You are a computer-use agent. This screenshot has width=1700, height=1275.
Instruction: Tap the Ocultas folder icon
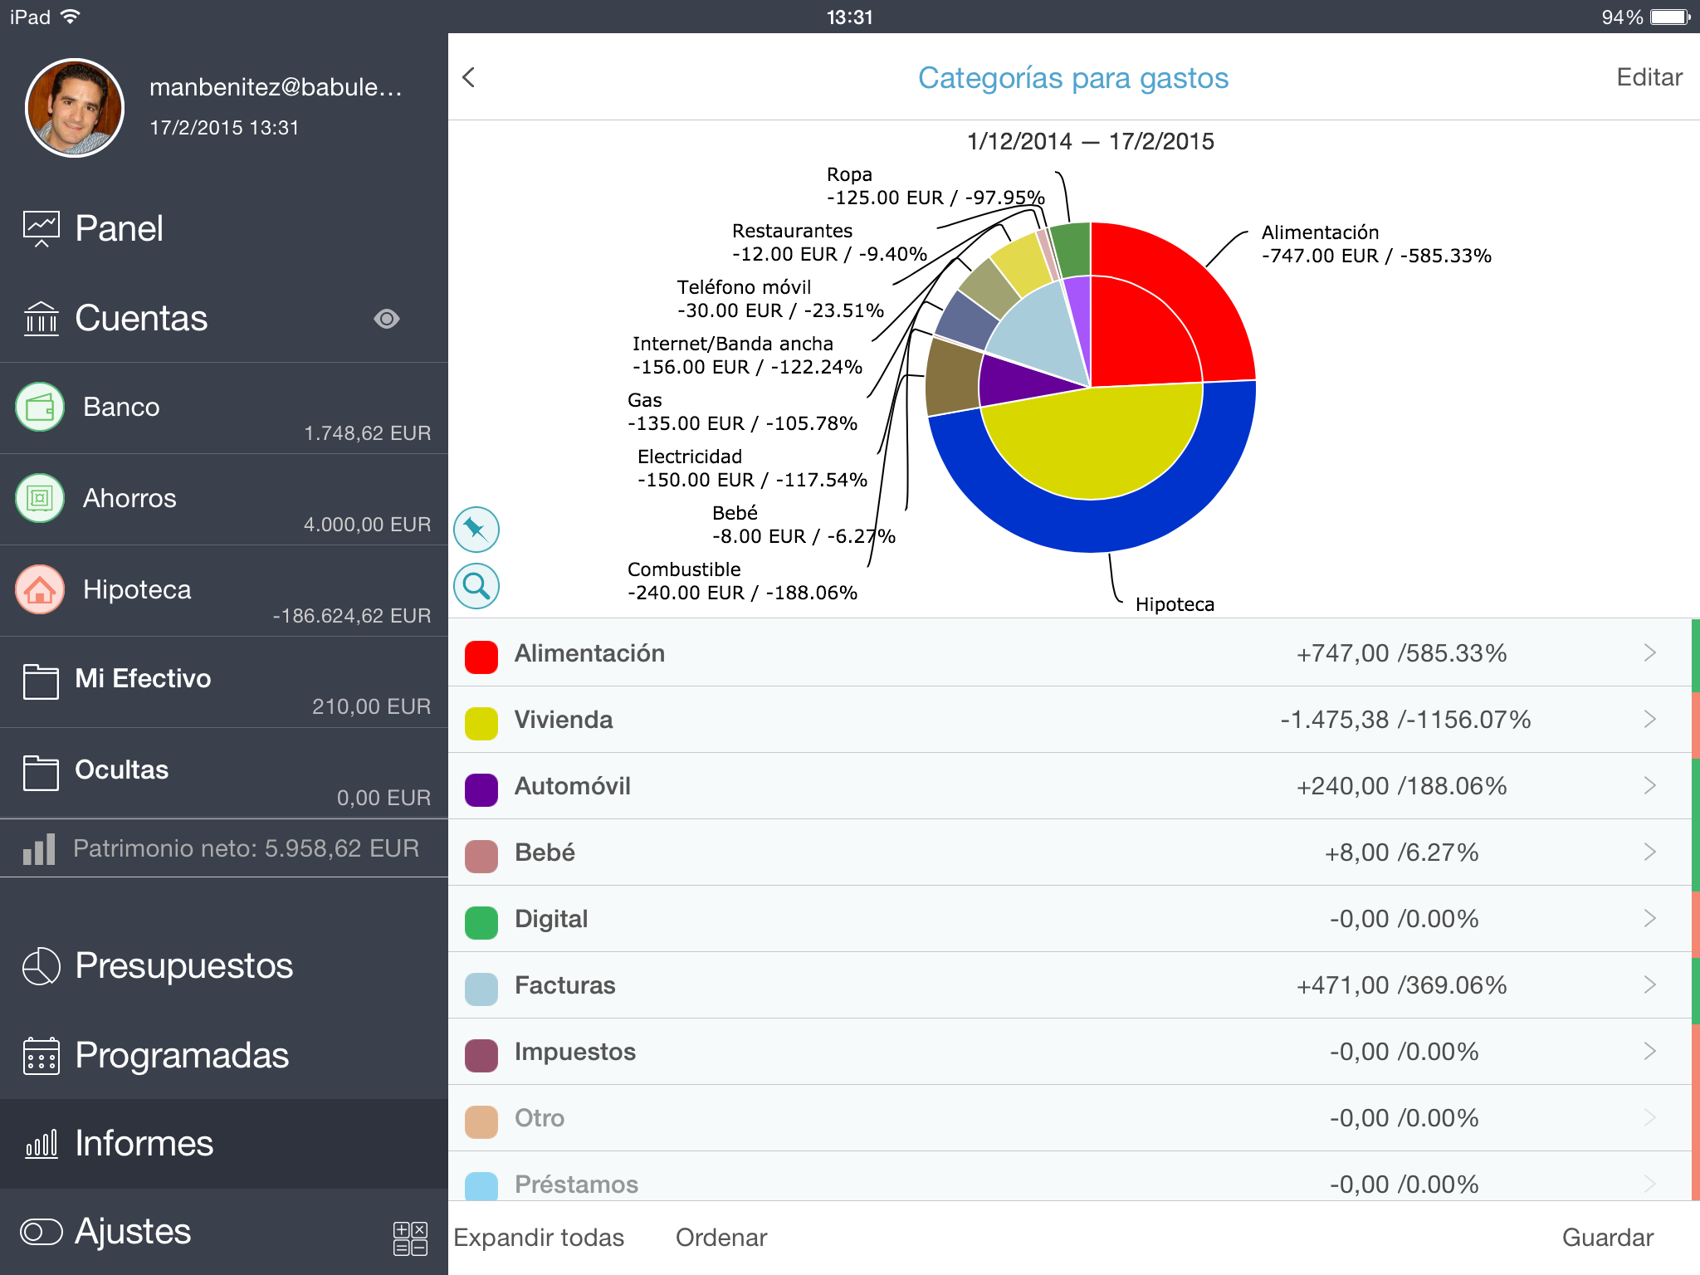42,774
